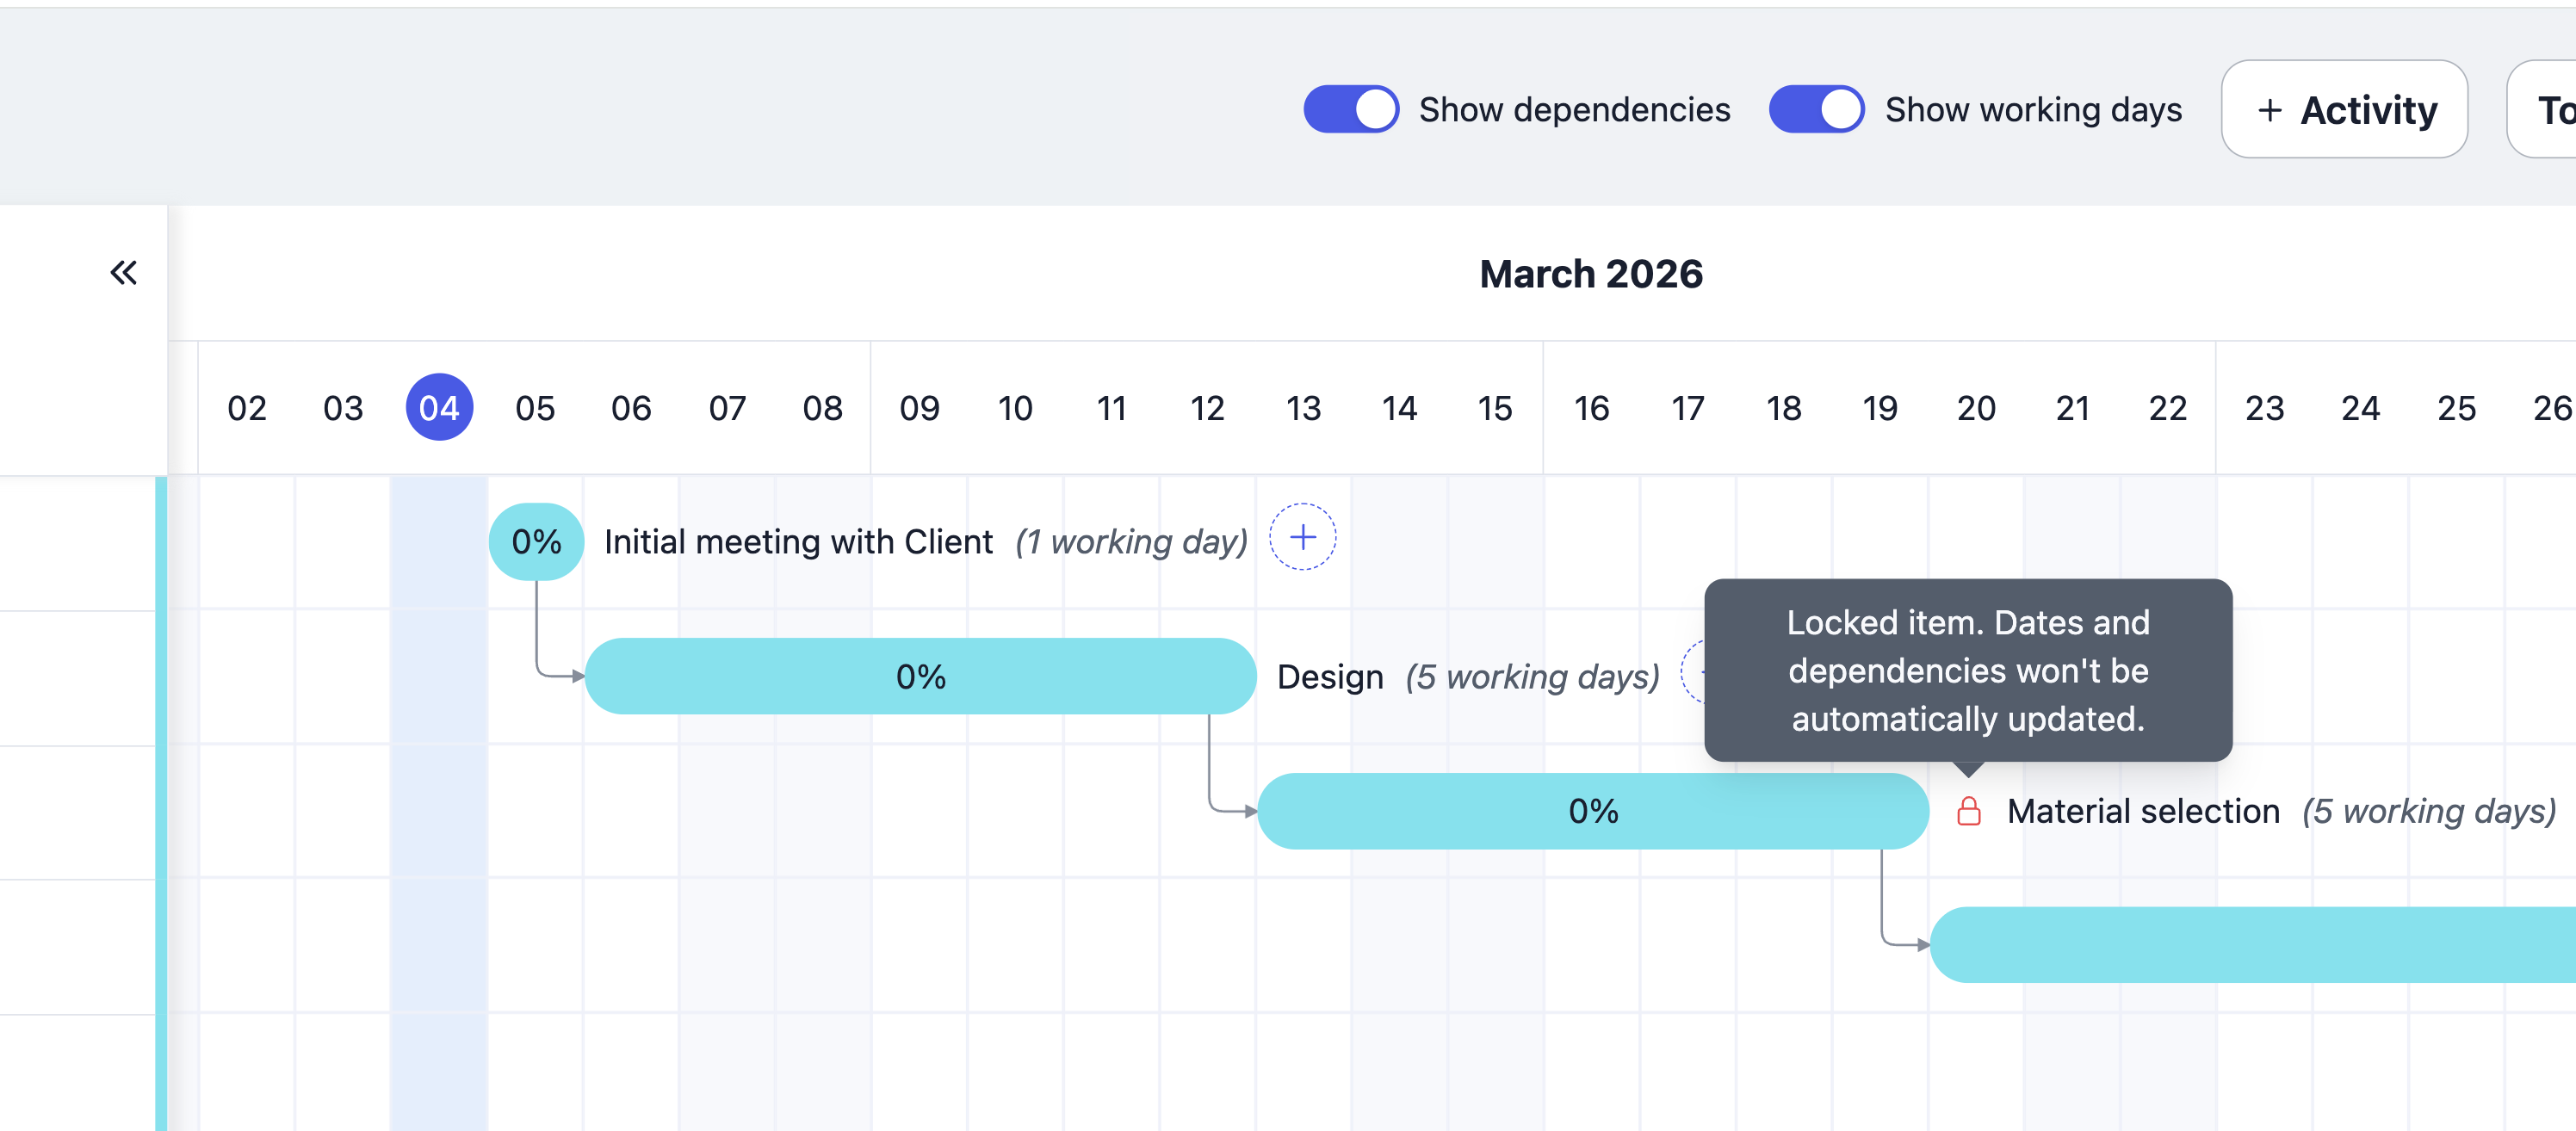Toggle the Show dependencies switch

coord(1351,109)
